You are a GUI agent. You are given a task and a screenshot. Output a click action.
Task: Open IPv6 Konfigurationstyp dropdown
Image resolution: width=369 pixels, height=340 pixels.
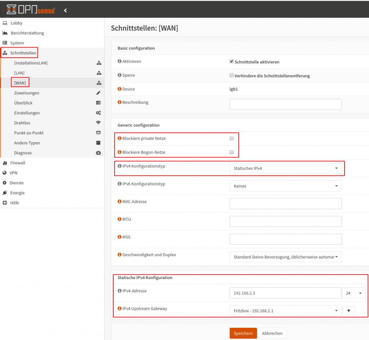coord(285,186)
